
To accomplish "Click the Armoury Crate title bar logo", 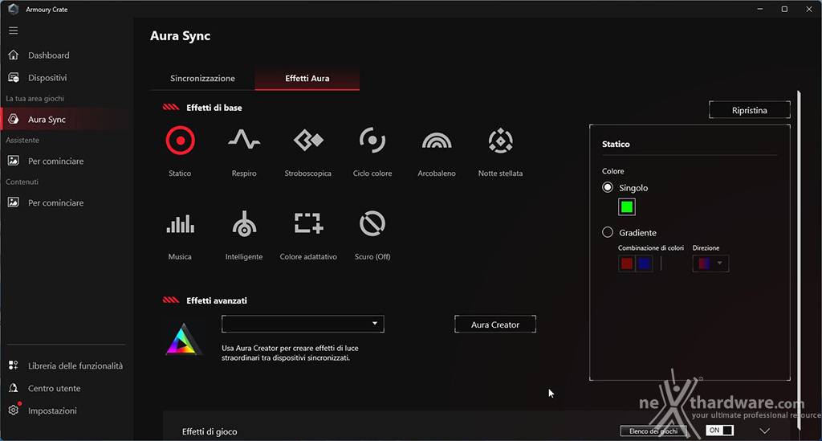I will point(14,9).
